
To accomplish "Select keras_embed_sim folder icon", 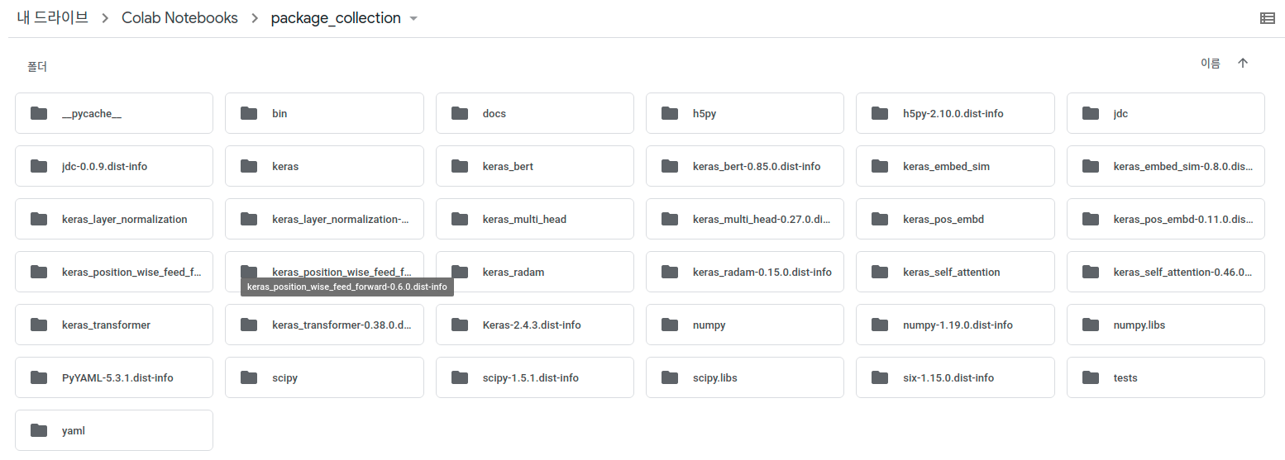I will tap(880, 166).
